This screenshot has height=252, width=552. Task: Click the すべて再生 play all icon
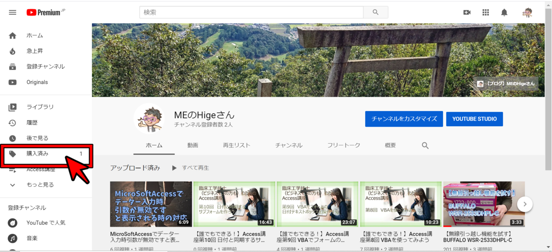[174, 168]
